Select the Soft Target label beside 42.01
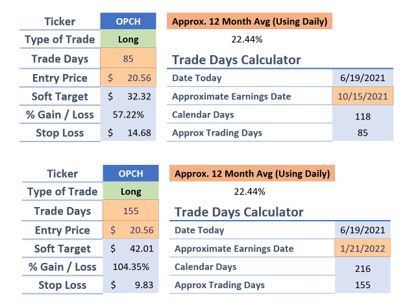The image size is (409, 307). (x=64, y=248)
